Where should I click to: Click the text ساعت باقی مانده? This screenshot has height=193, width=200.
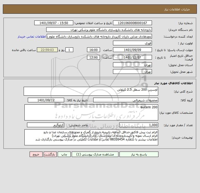(24, 50)
